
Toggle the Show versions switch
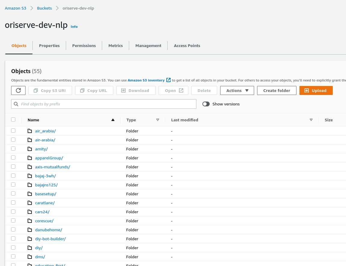click(x=206, y=104)
